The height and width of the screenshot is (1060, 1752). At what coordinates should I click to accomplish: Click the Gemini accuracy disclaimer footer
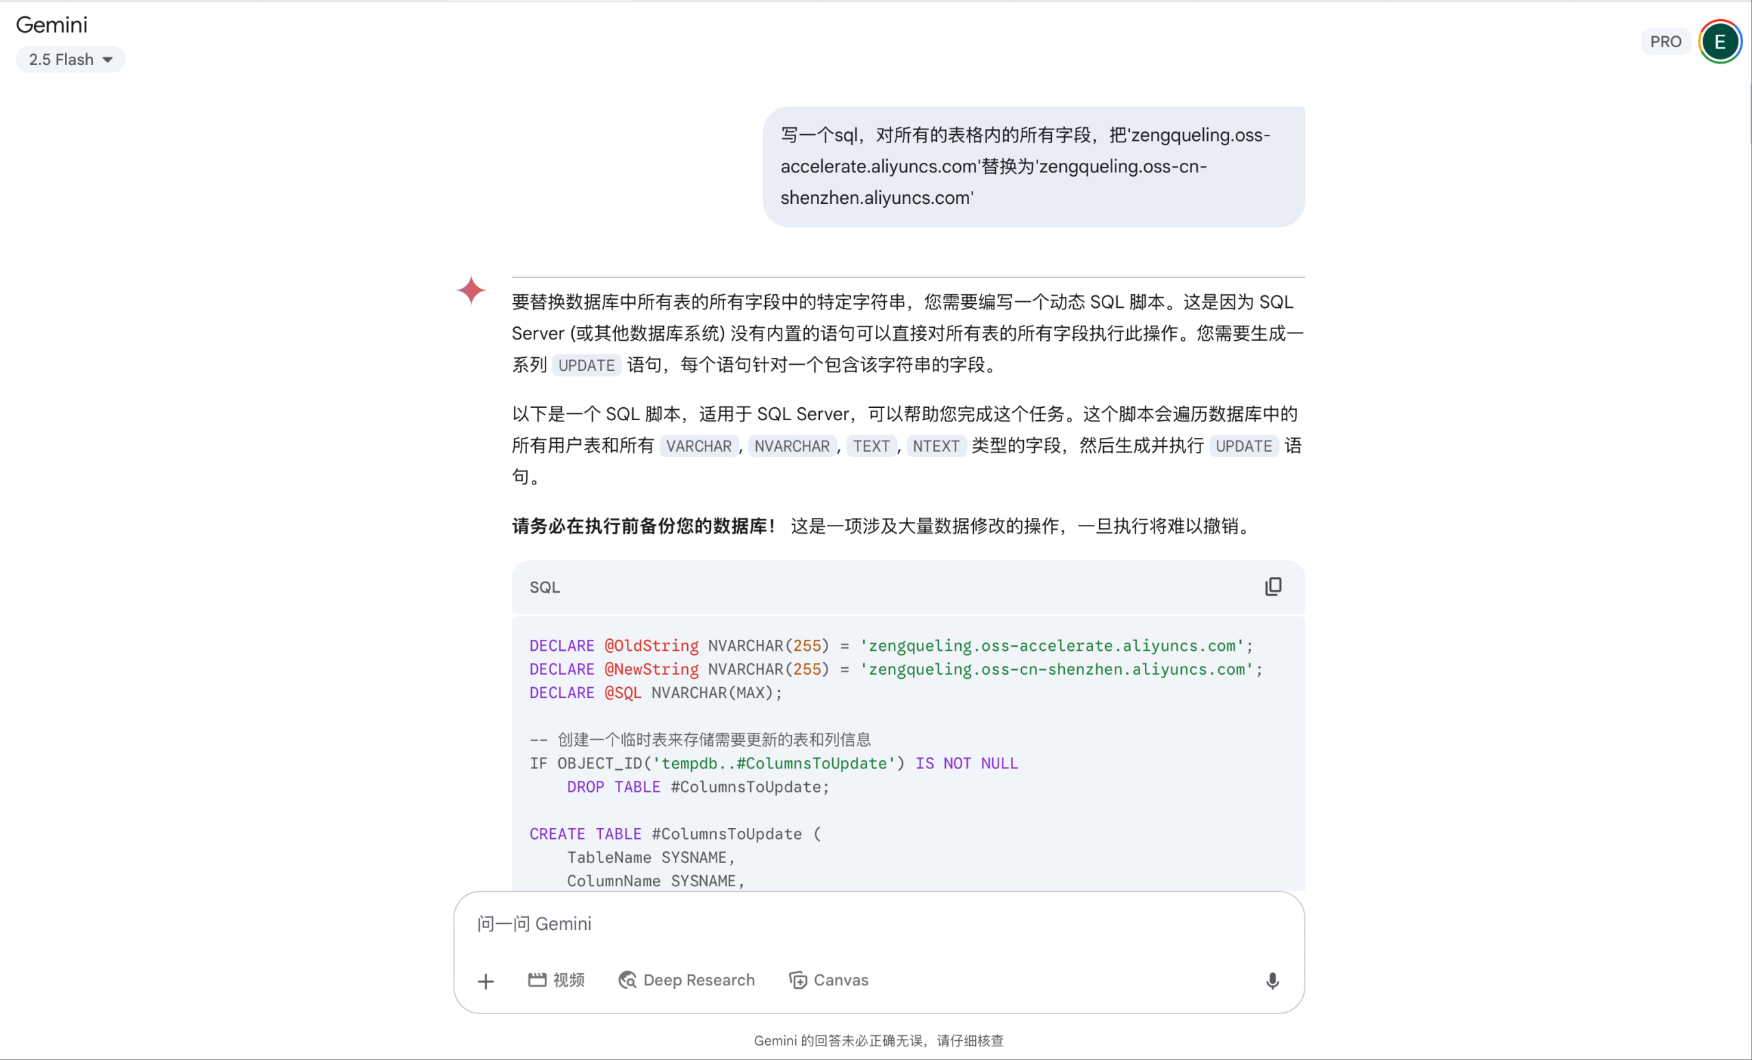pyautogui.click(x=878, y=1041)
